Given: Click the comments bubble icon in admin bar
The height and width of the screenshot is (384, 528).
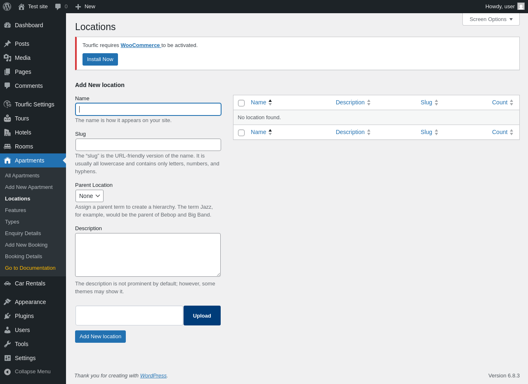Looking at the screenshot, I should pyautogui.click(x=58, y=7).
